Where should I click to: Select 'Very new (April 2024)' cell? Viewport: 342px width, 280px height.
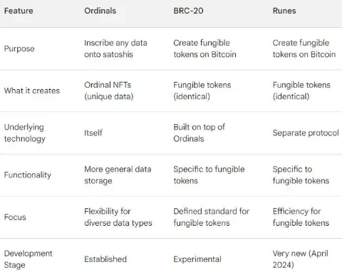[x=301, y=259]
